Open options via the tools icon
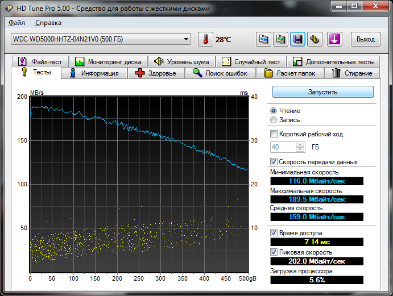393x296 pixels. (315, 39)
